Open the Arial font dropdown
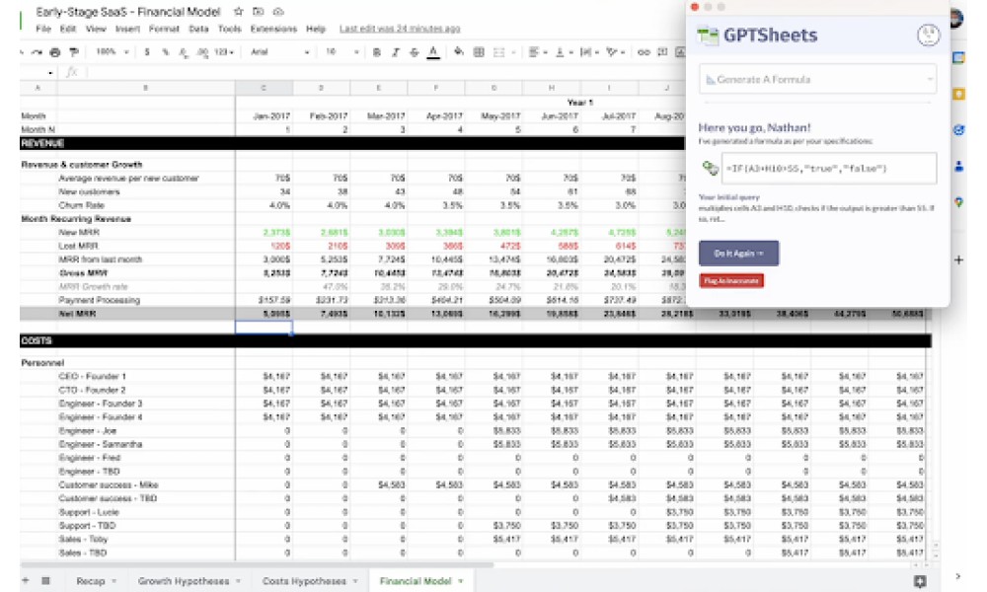The width and height of the screenshot is (987, 592). pos(280,52)
